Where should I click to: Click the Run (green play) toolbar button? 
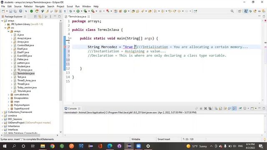78,11
